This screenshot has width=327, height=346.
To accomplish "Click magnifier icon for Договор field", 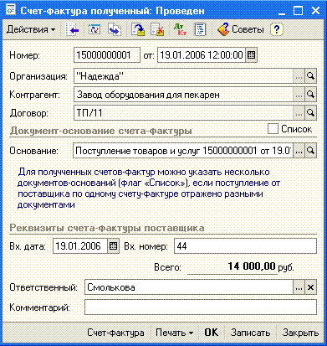I will [x=310, y=113].
